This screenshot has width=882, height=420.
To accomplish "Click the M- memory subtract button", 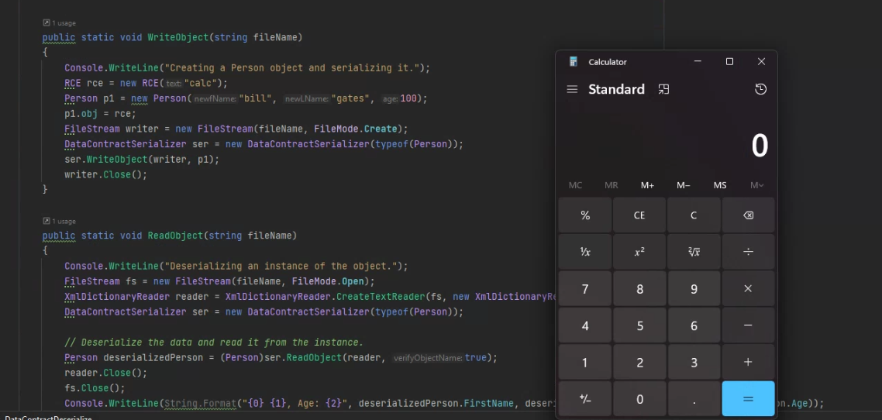I will (x=684, y=185).
